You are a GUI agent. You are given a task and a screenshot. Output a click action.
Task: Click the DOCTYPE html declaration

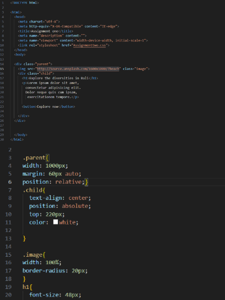(25, 3)
